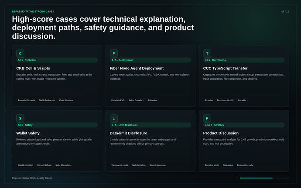Open the Fiber Node Agent Deployment title

[x=137, y=68]
